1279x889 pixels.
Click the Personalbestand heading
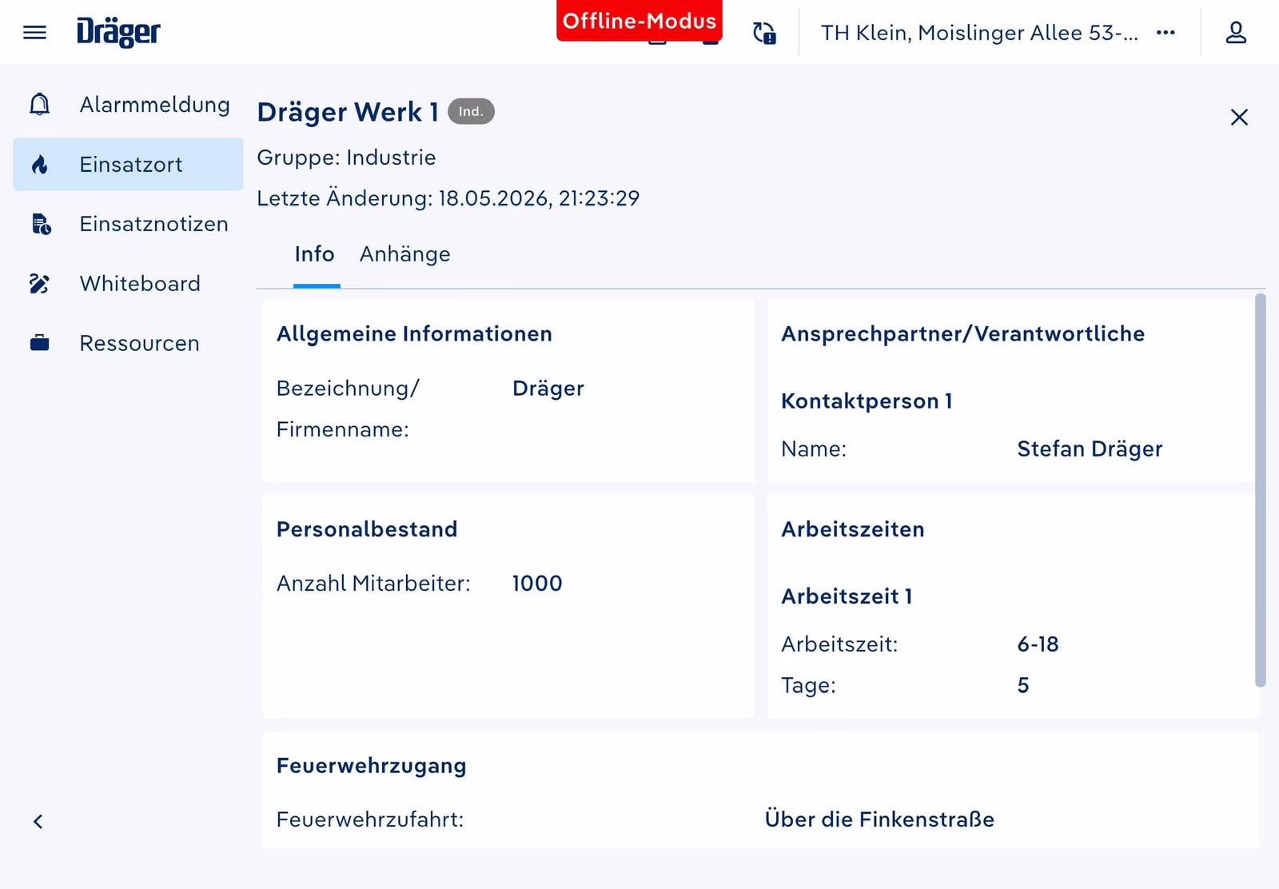tap(367, 529)
